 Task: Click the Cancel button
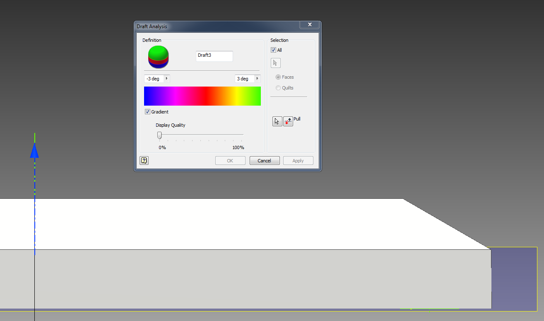265,160
